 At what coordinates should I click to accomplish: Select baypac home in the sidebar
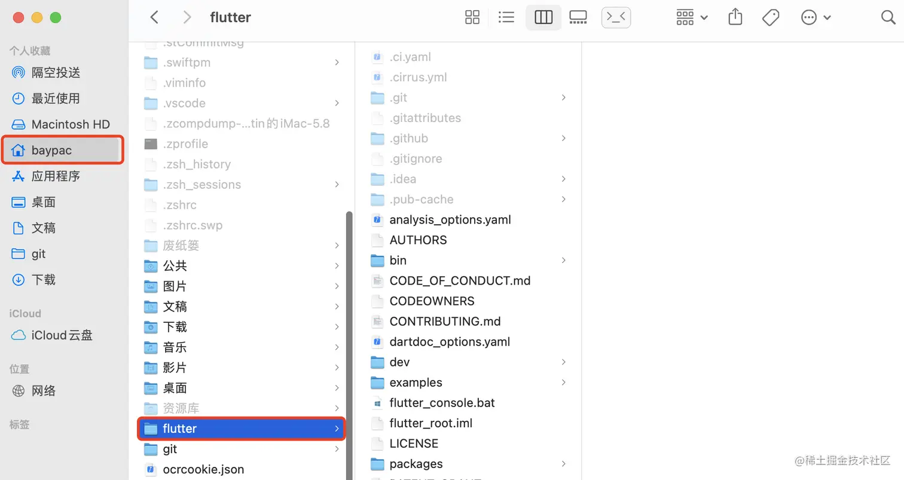pos(63,150)
